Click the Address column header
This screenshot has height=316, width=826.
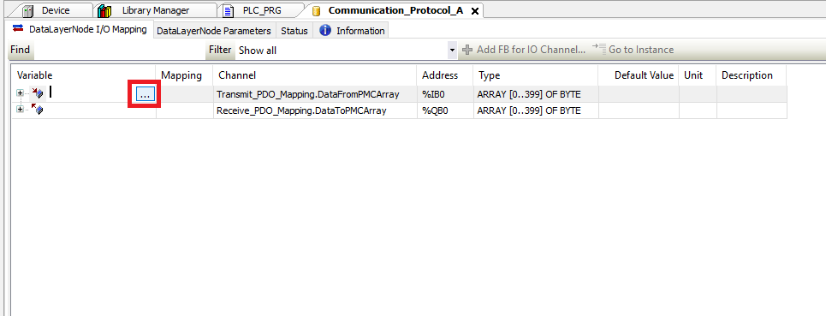(440, 75)
